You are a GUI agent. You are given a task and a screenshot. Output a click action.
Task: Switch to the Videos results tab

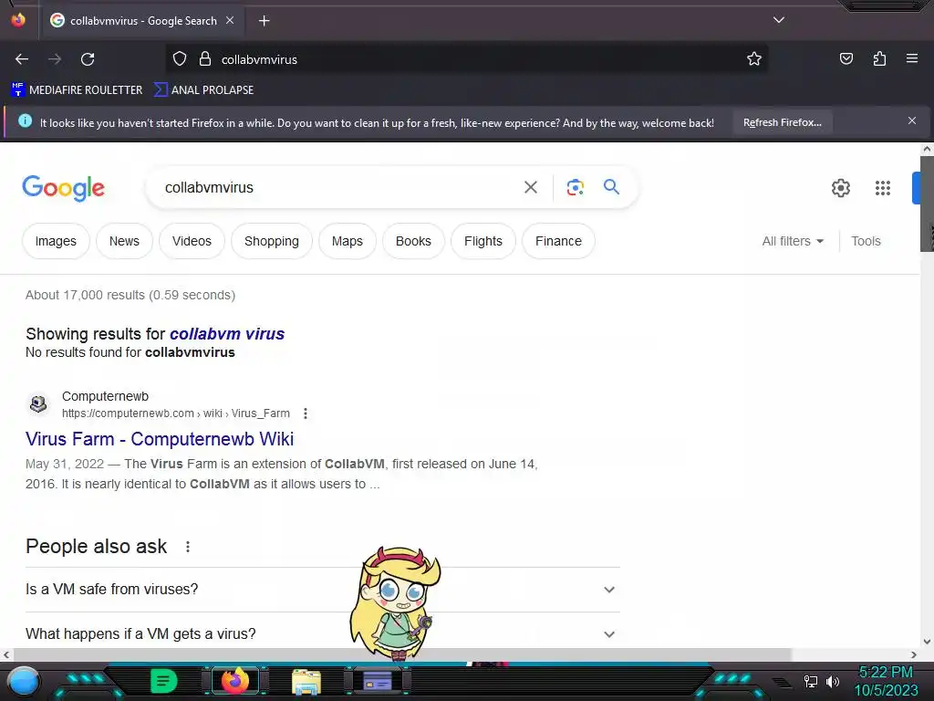192,241
